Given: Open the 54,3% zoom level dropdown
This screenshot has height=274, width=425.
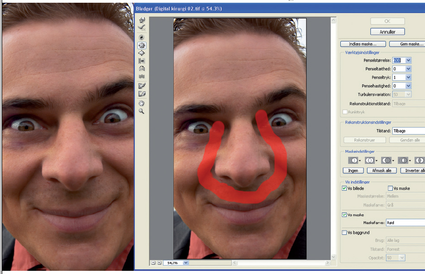Looking at the screenshot, I should point(186,263).
